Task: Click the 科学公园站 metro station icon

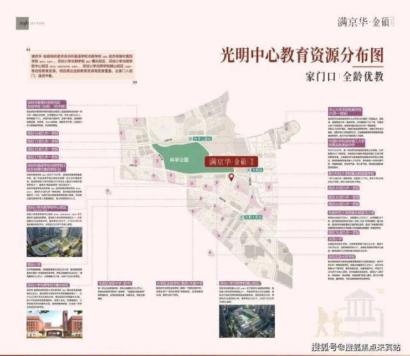Action: tap(191, 139)
